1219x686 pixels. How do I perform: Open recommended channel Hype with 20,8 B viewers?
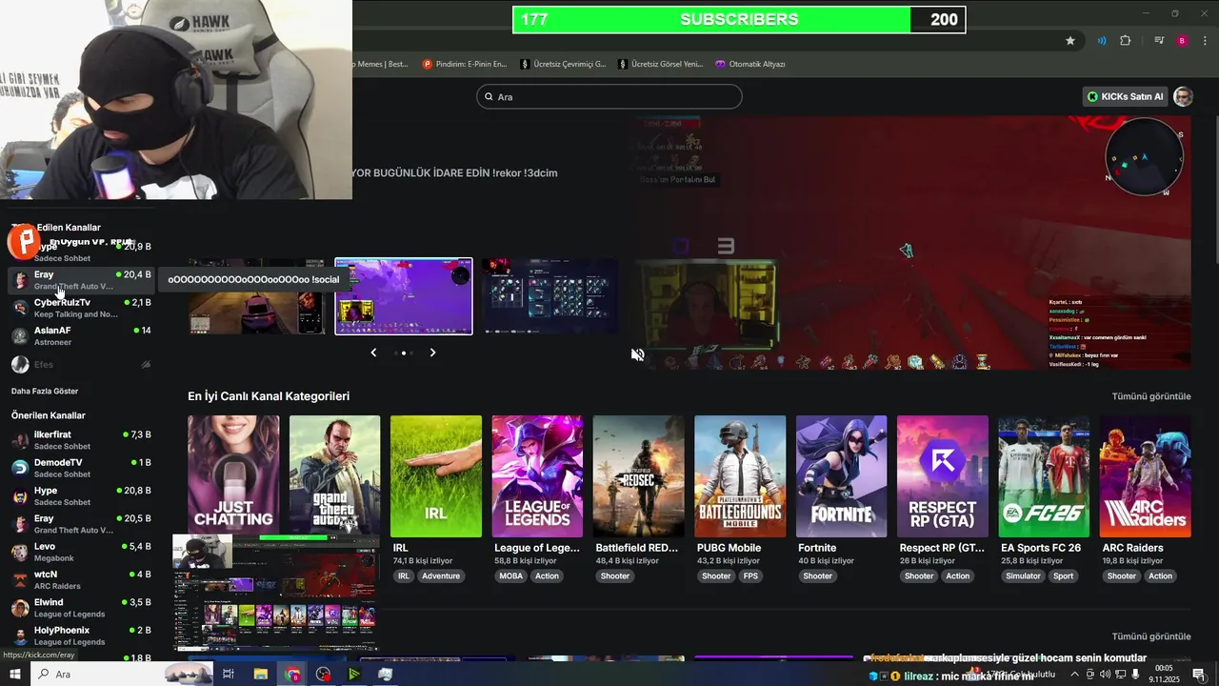[x=81, y=495]
